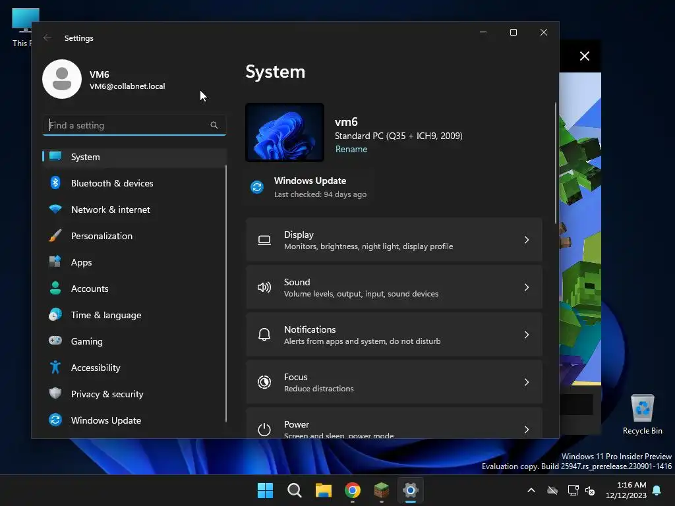Screen dimensions: 675x506
Task: Click the left sidebar navigation scrollbar
Action: (x=226, y=293)
